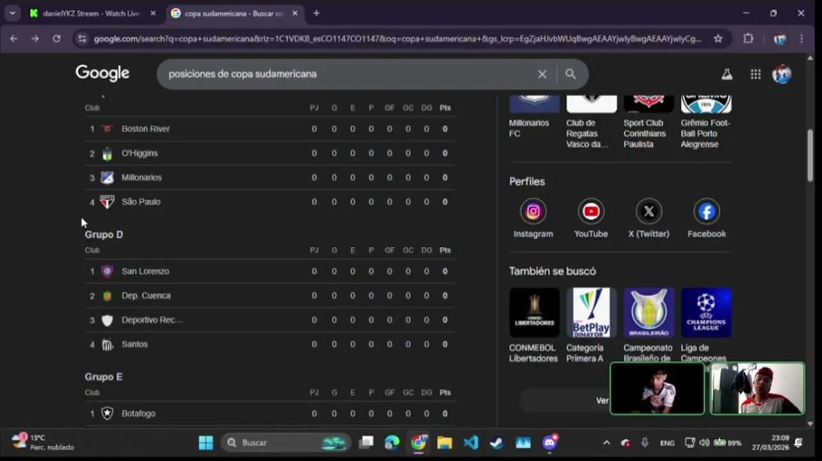Open the Instagram profile
Viewport: 822px width, 461px height.
tap(533, 220)
